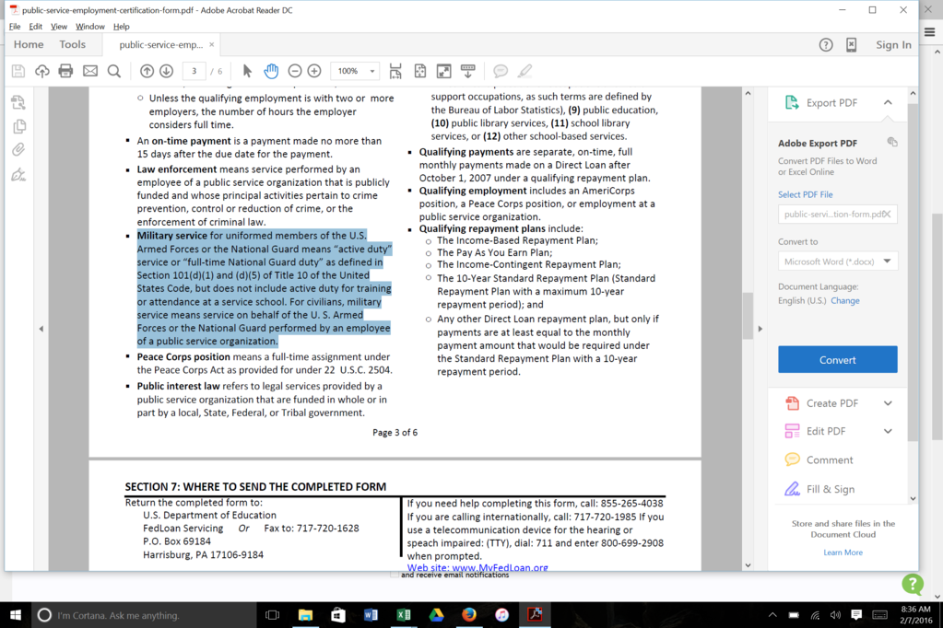Add a sticky note comment
This screenshot has width=943, height=628.
pyautogui.click(x=500, y=71)
